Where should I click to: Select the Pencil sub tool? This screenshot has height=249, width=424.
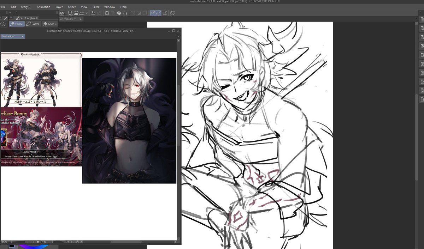tap(16, 24)
